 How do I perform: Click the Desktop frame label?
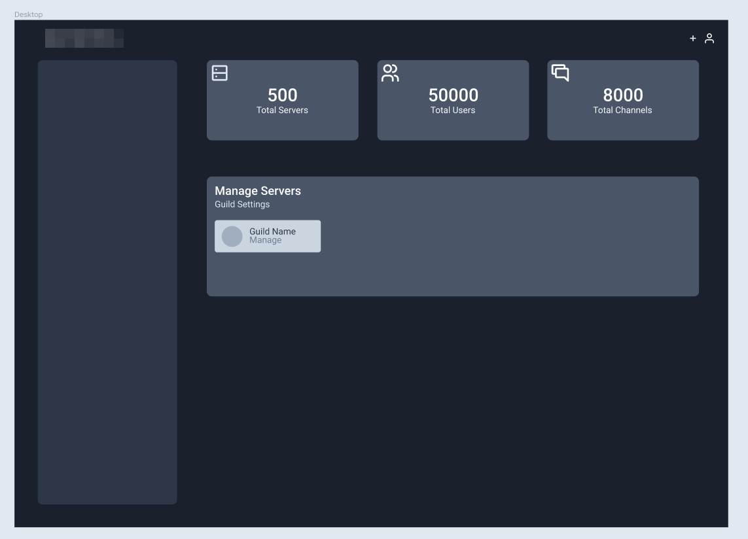pos(28,14)
